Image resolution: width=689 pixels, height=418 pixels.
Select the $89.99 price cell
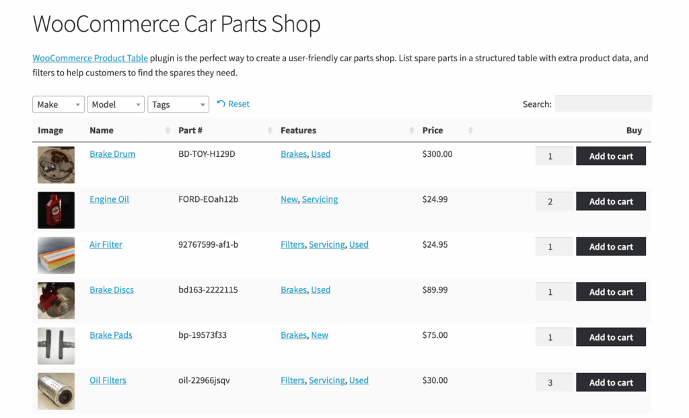(435, 289)
